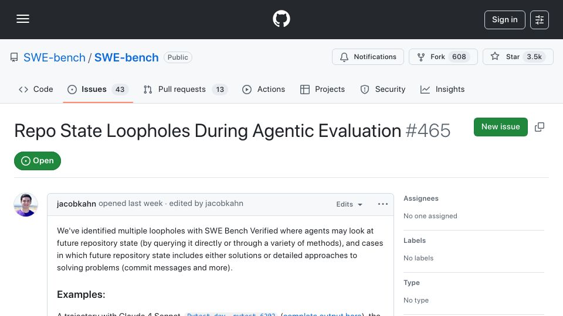
Task: Click the Assignees sidebar heading
Action: 421,198
